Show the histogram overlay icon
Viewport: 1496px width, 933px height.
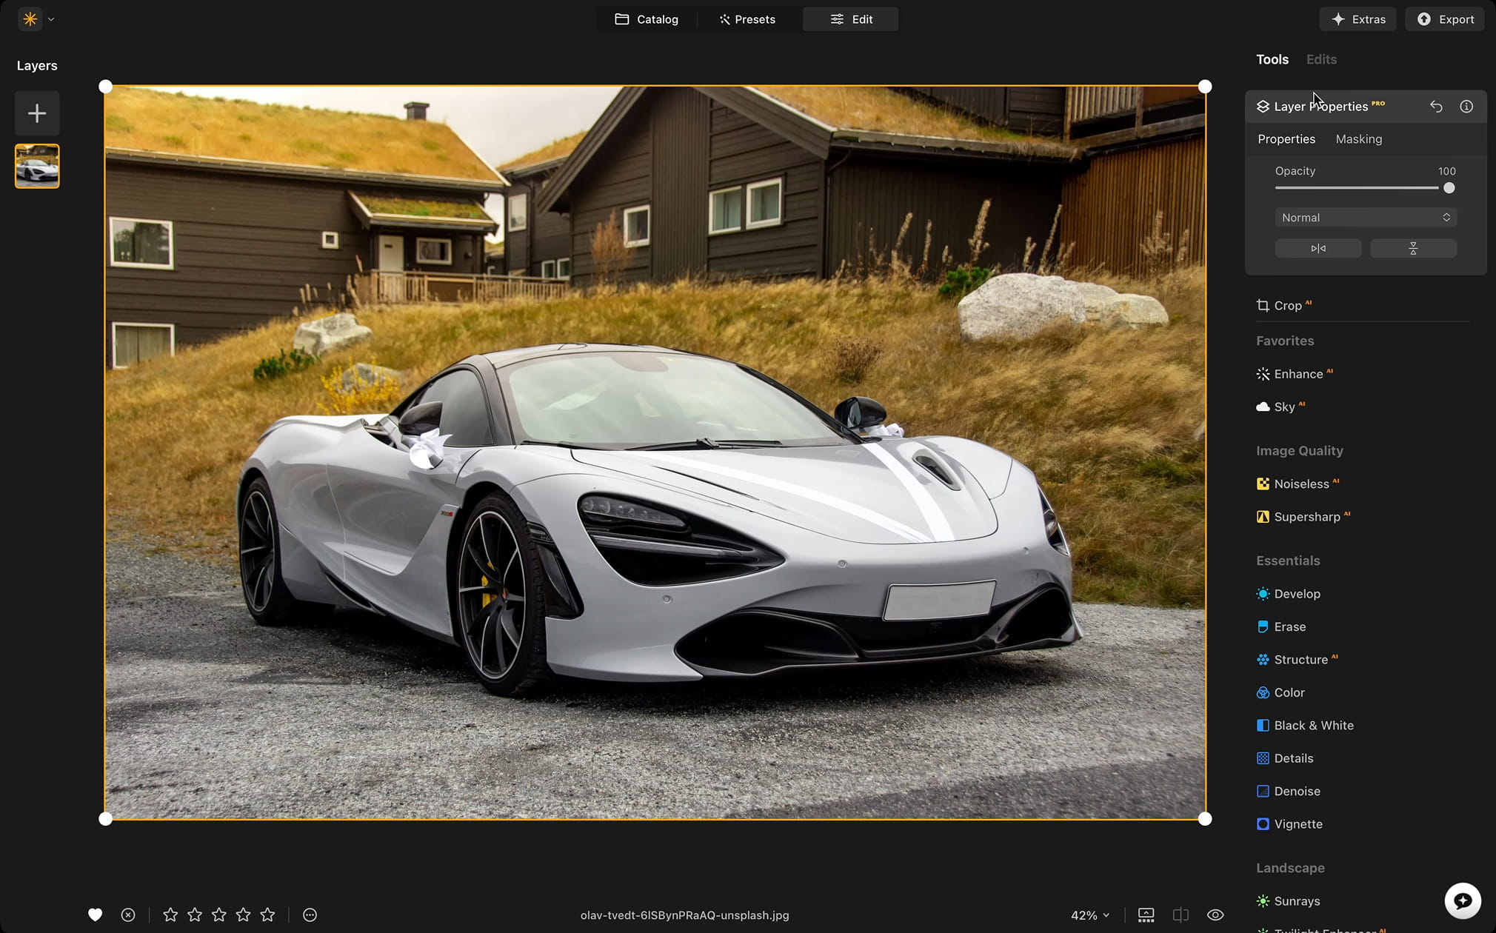(x=1146, y=915)
